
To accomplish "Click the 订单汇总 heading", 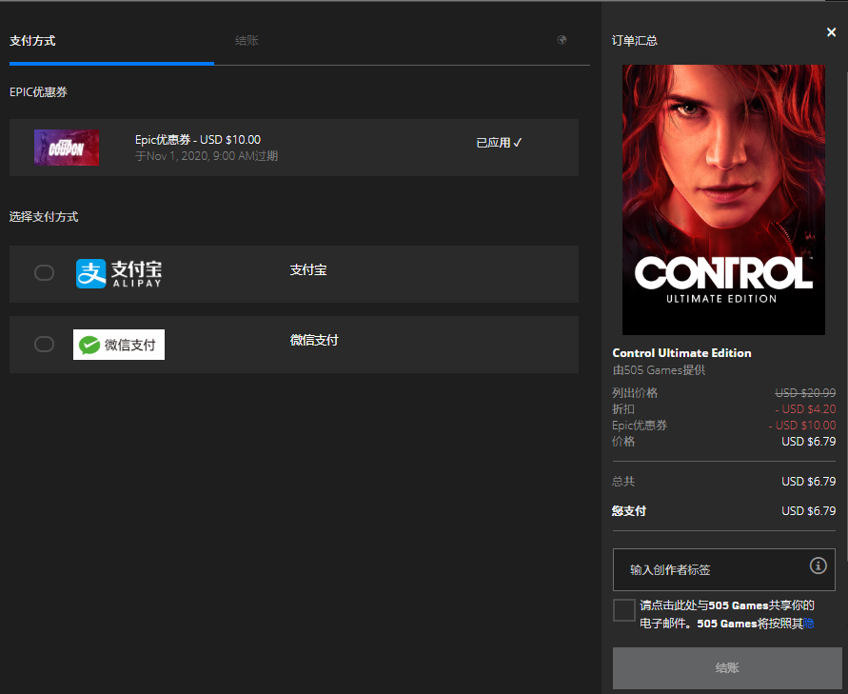I will (635, 41).
